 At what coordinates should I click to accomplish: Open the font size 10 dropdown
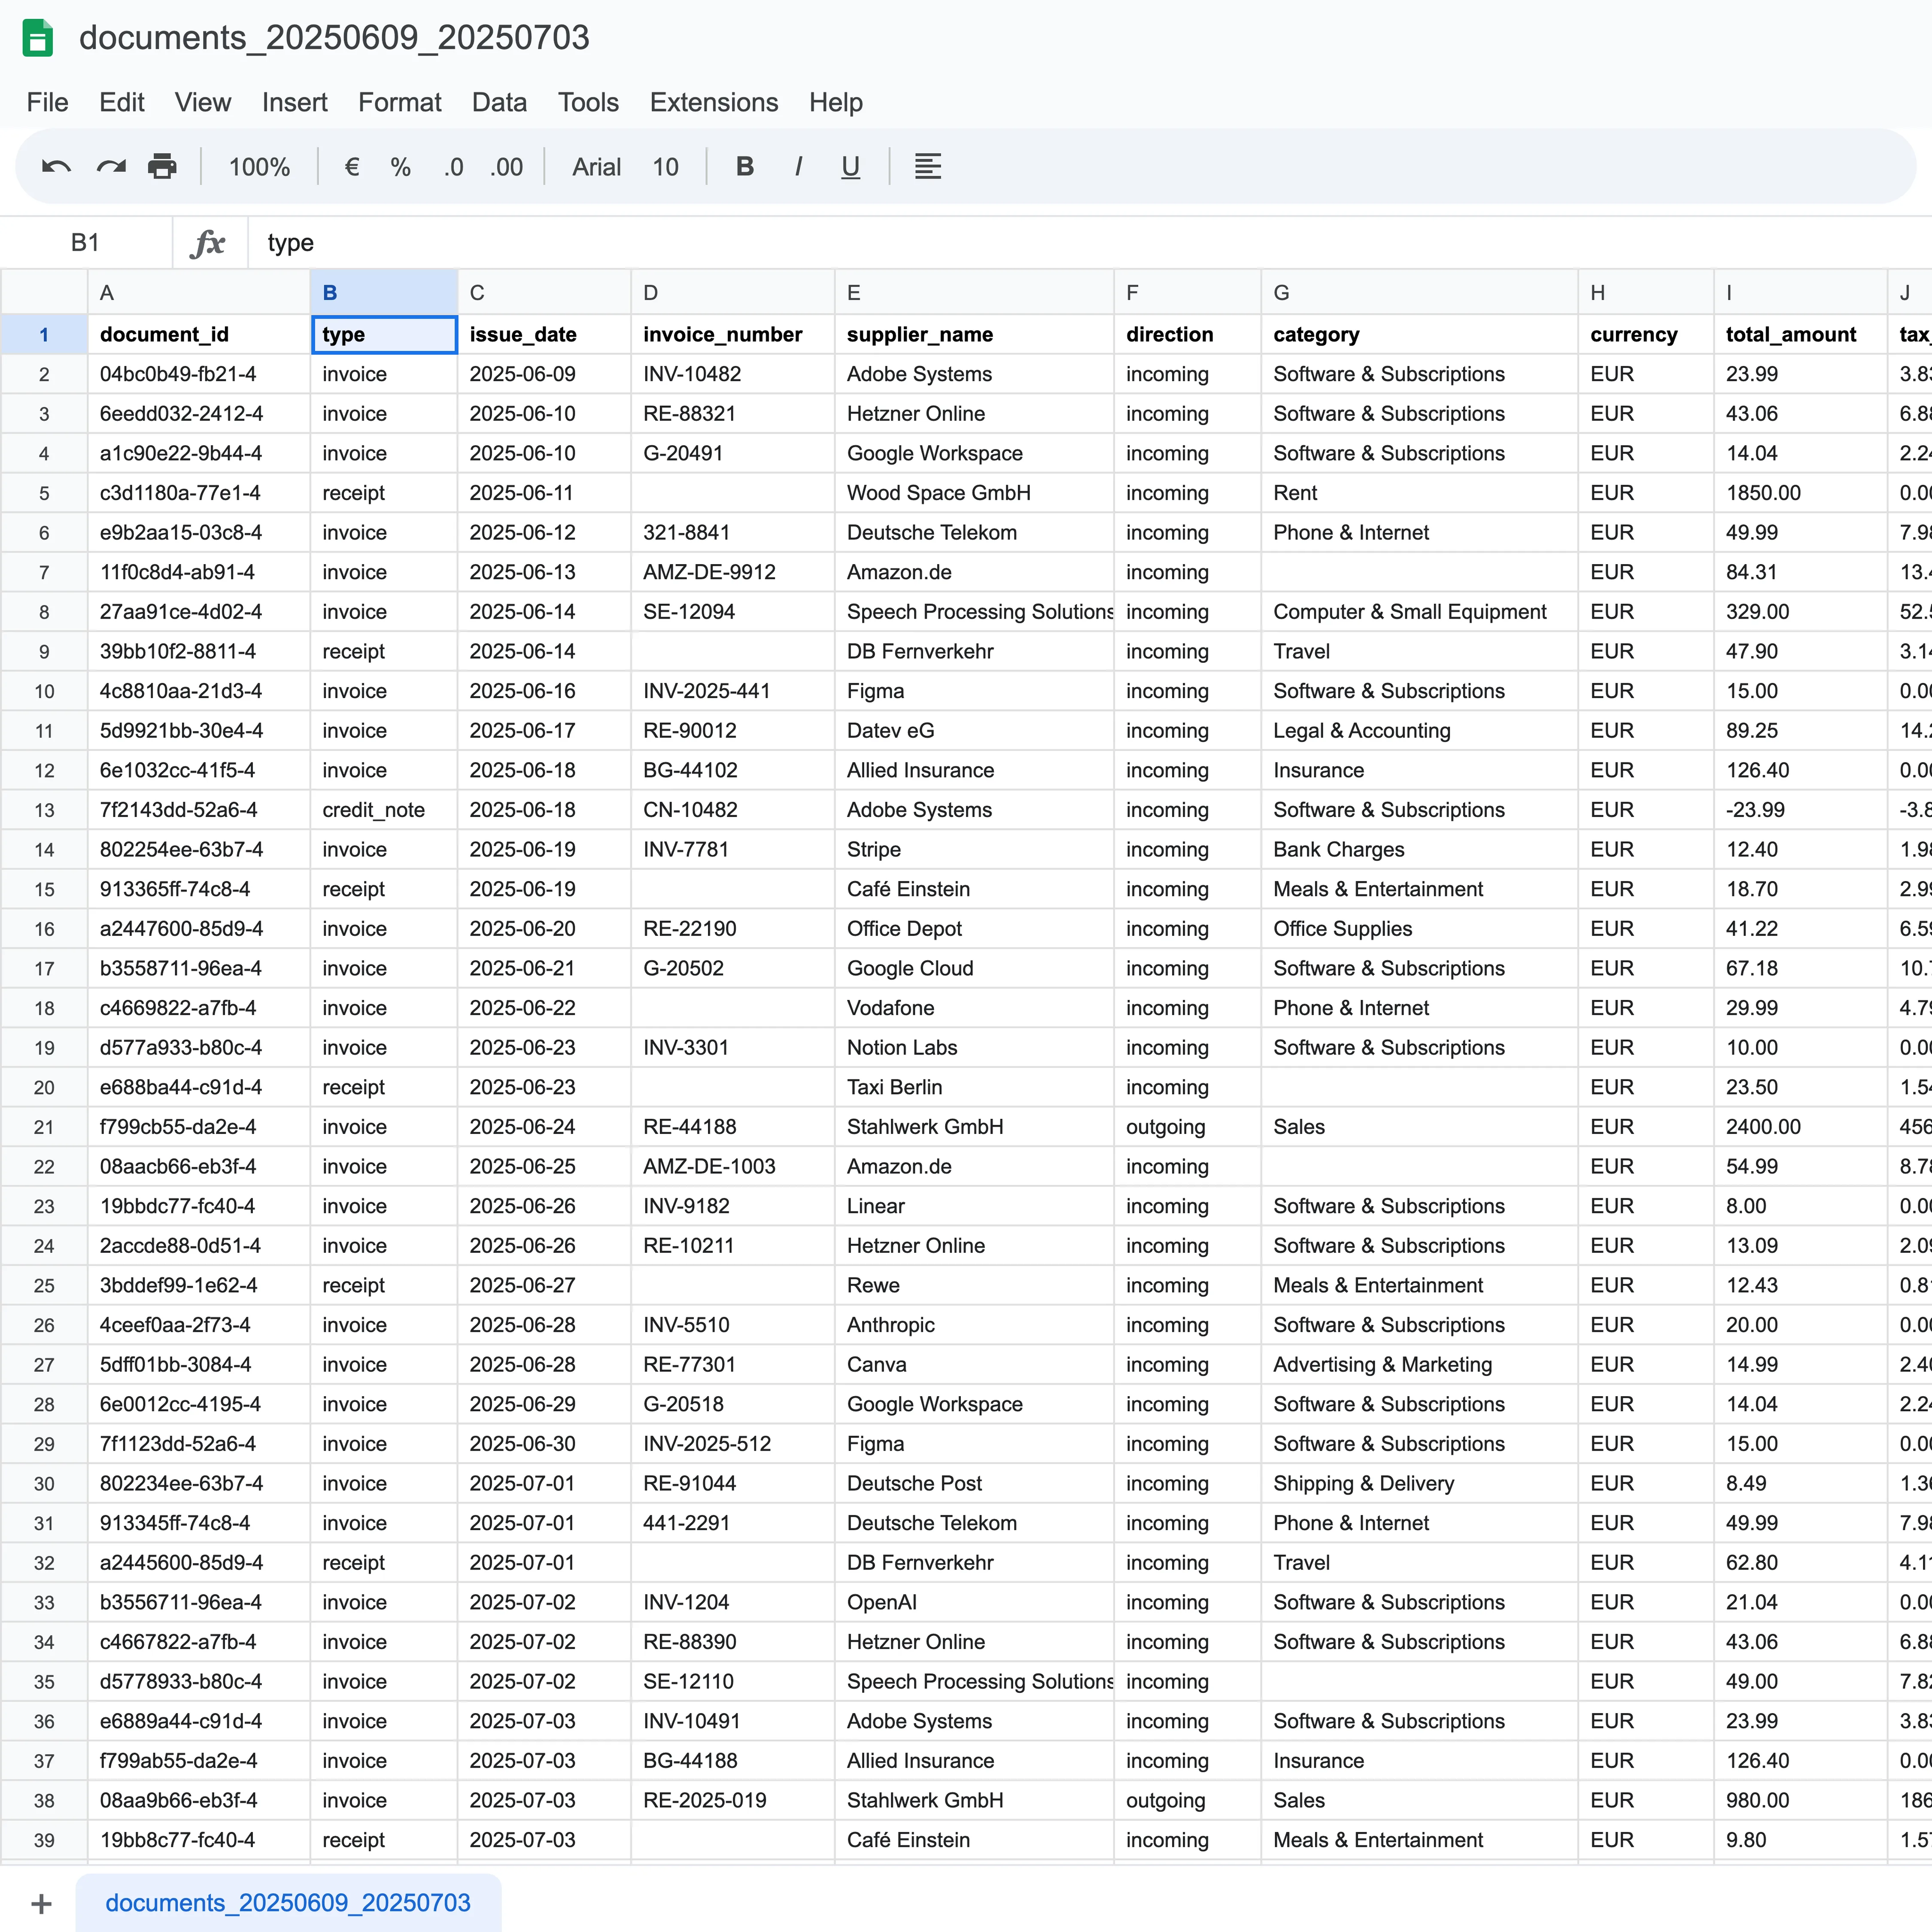pyautogui.click(x=666, y=167)
